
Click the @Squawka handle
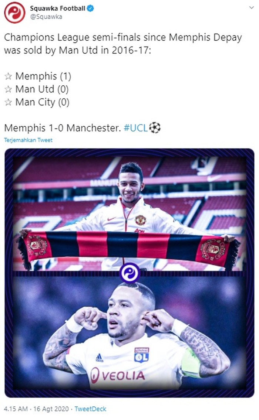pos(46,17)
